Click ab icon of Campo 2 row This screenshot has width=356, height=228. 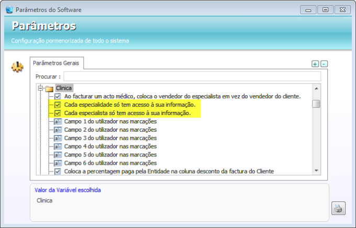58,130
